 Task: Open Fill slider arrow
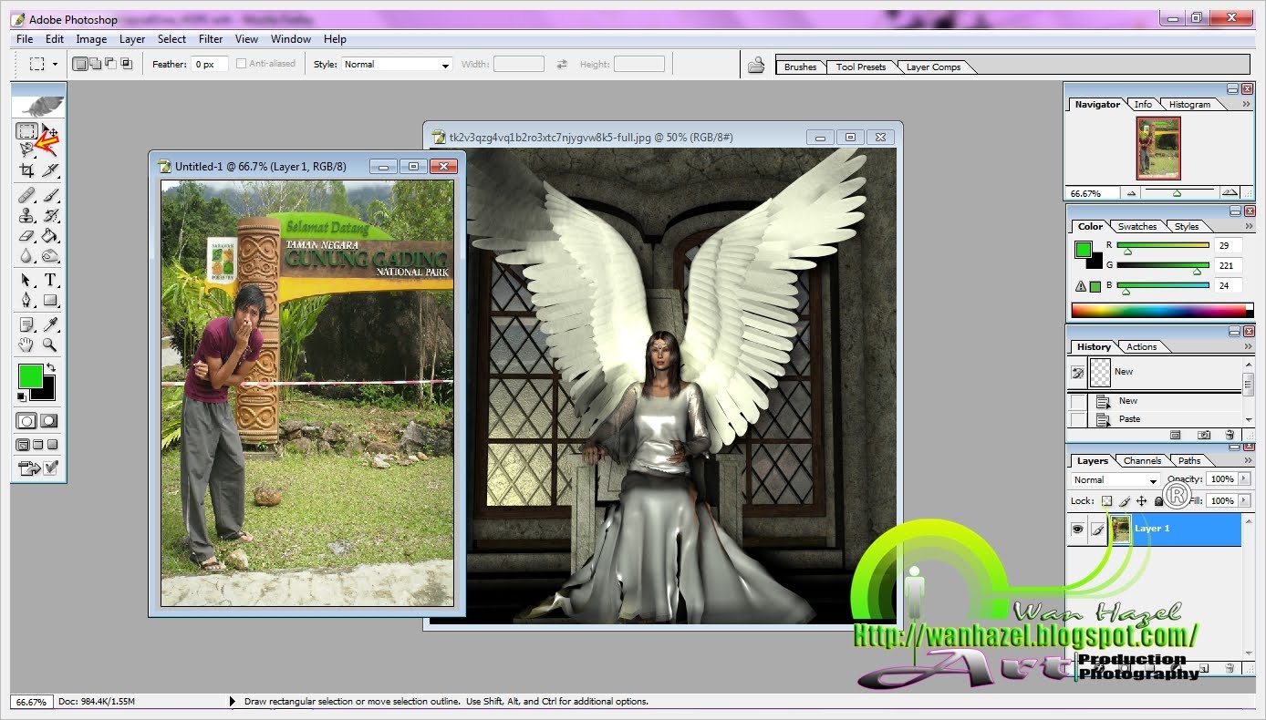coord(1244,500)
